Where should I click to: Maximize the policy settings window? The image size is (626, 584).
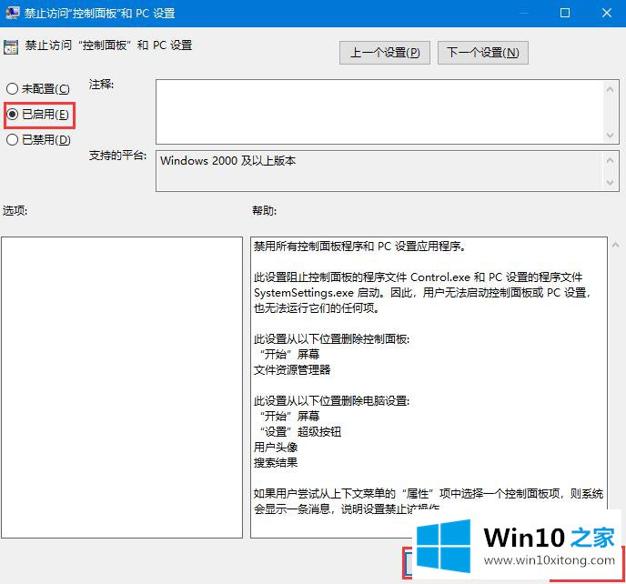564,14
